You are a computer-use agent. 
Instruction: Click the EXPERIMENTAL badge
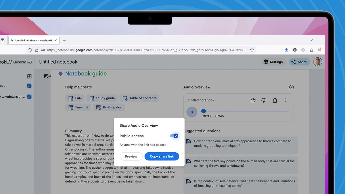click(22, 62)
